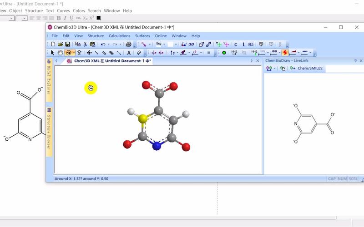The width and height of the screenshot is (364, 227).
Task: Apply Italic in ChemDraw toolbar
Action: (x=65, y=18)
